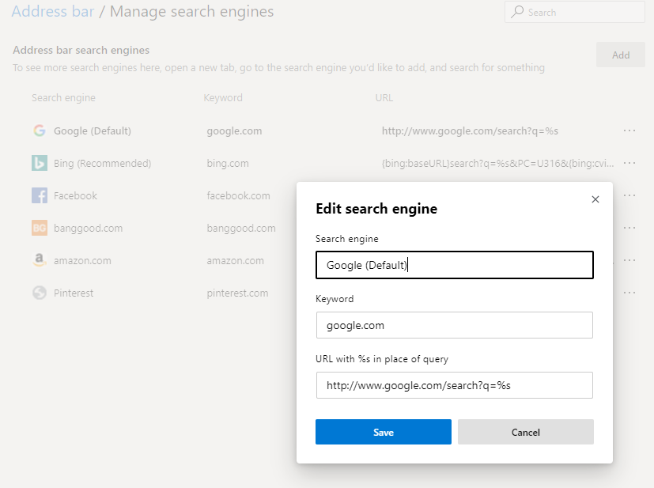Click the Pinterest globe icon
654x488 pixels.
point(40,293)
